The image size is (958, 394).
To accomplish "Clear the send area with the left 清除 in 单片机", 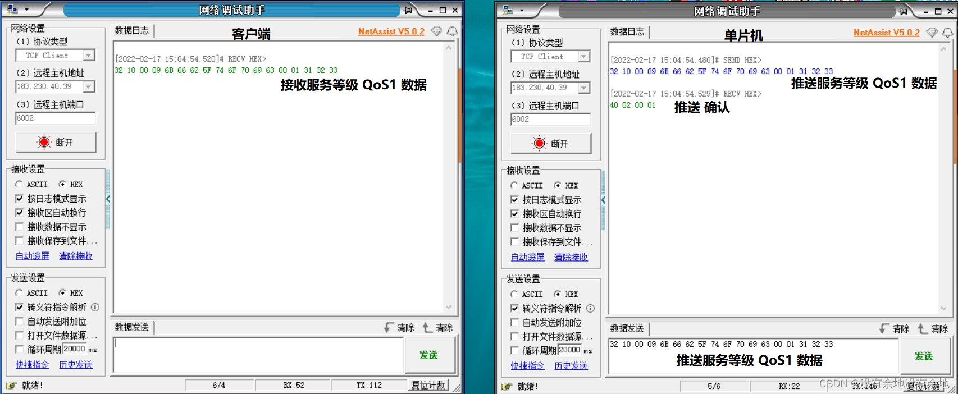I will (x=895, y=328).
